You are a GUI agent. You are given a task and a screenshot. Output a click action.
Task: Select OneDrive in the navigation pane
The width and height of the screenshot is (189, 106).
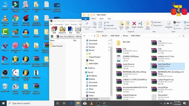91,68
